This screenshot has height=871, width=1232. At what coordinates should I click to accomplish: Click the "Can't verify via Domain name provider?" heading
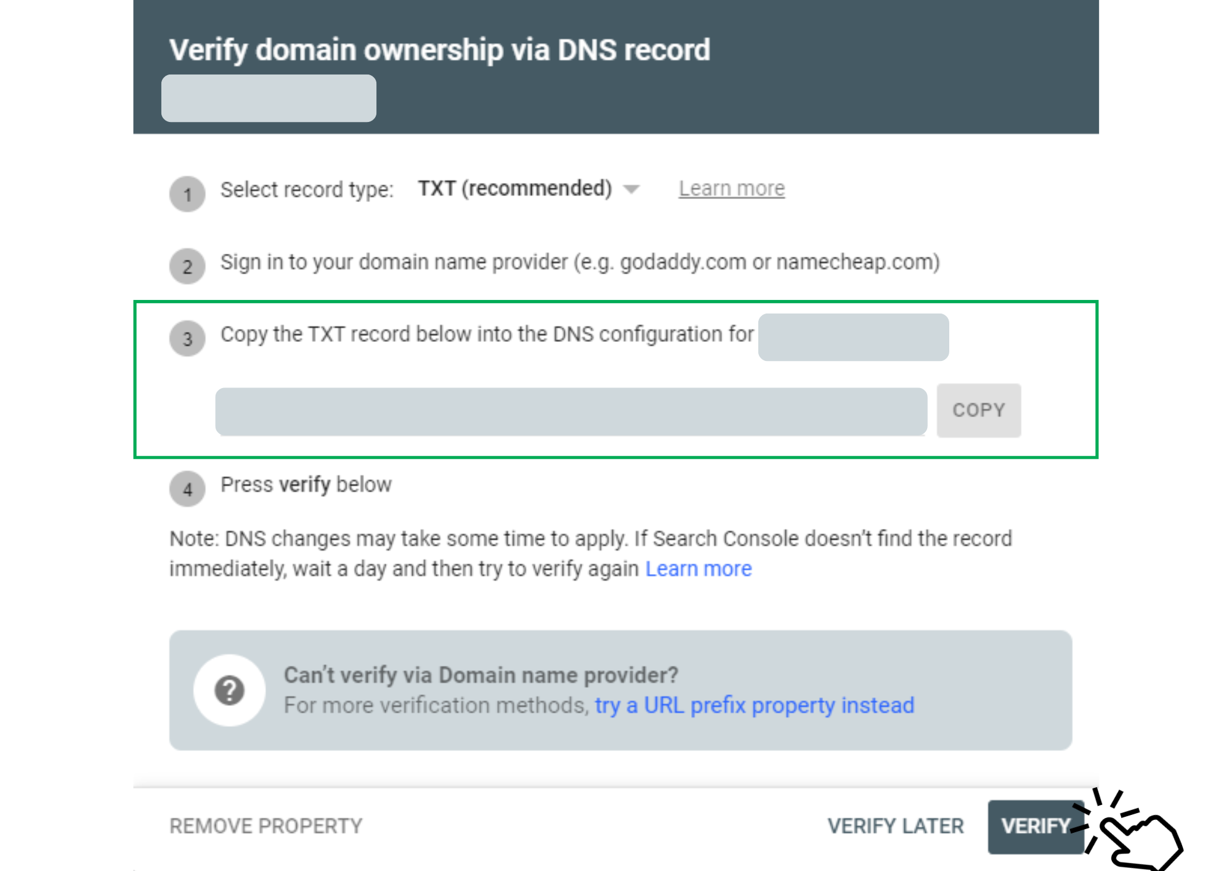click(480, 675)
